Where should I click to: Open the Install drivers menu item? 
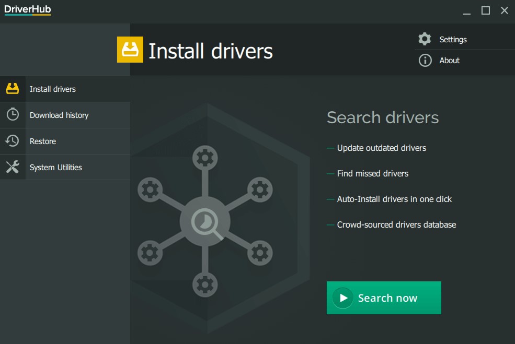[65, 89]
